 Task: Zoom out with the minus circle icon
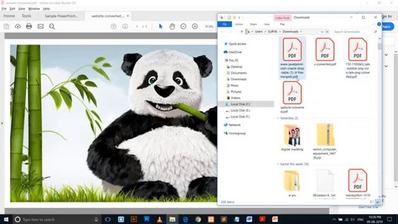click(183, 26)
